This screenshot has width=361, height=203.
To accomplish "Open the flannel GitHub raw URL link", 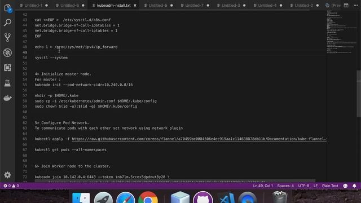I will [199, 139].
